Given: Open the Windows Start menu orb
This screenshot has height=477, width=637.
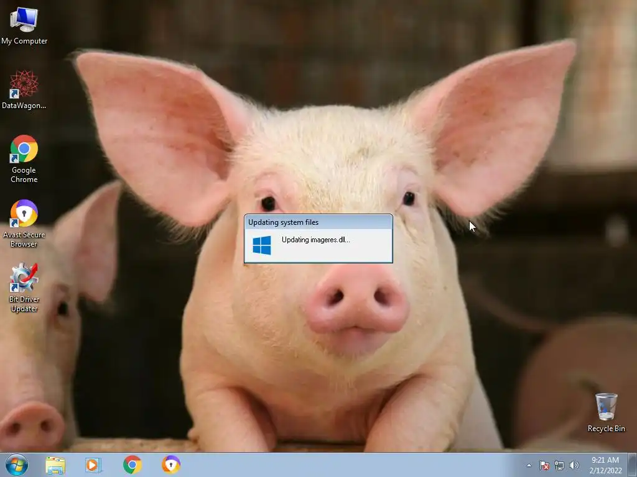Looking at the screenshot, I should click(x=17, y=465).
